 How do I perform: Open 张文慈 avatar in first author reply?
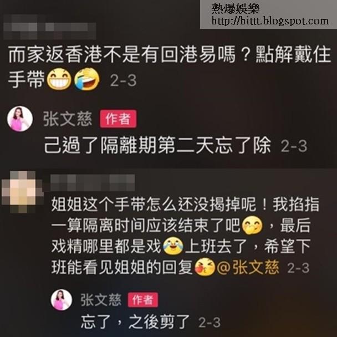point(20,119)
